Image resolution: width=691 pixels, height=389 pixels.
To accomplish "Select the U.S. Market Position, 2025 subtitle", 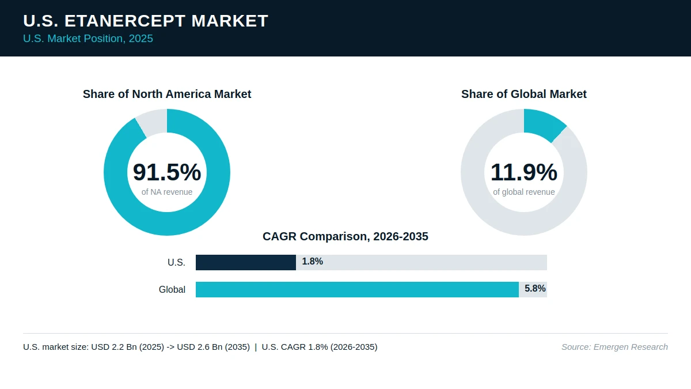I will point(88,39).
